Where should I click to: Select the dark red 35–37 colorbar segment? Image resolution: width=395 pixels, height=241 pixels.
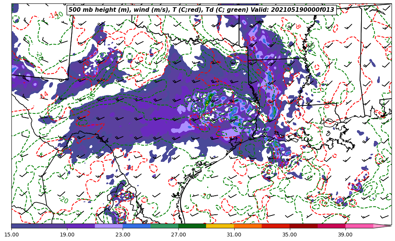tap(304, 226)
